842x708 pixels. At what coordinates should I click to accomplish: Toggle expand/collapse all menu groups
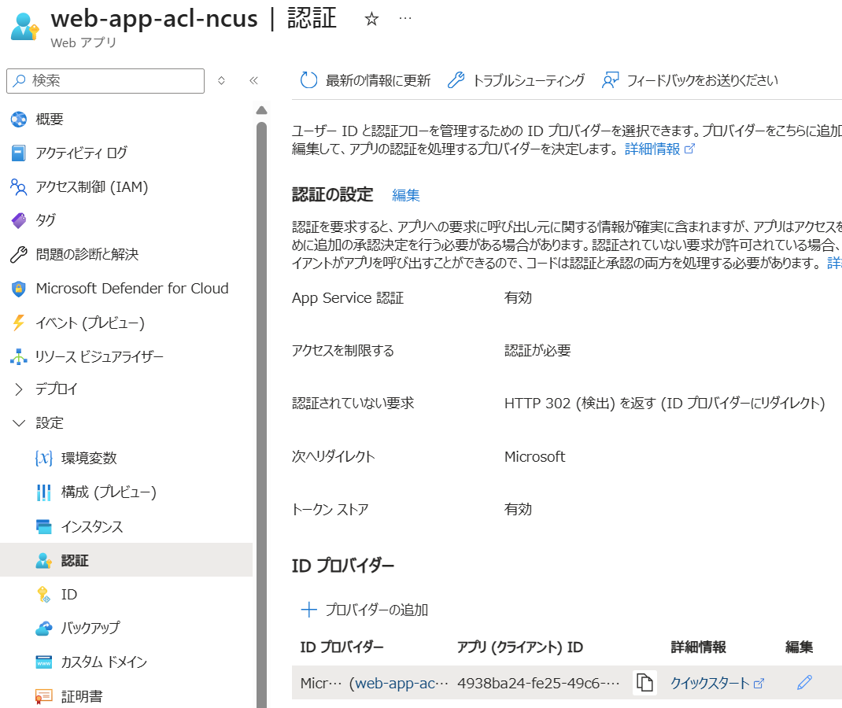pos(221,80)
